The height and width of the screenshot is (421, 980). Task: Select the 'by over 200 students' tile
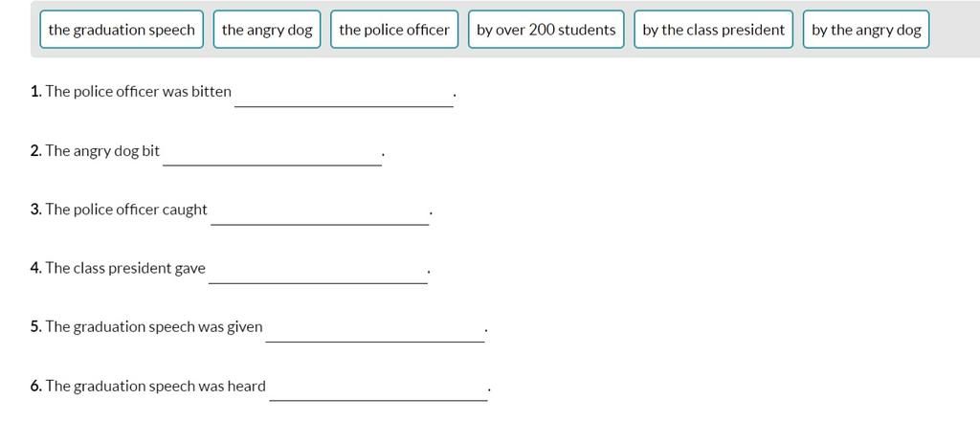546,30
